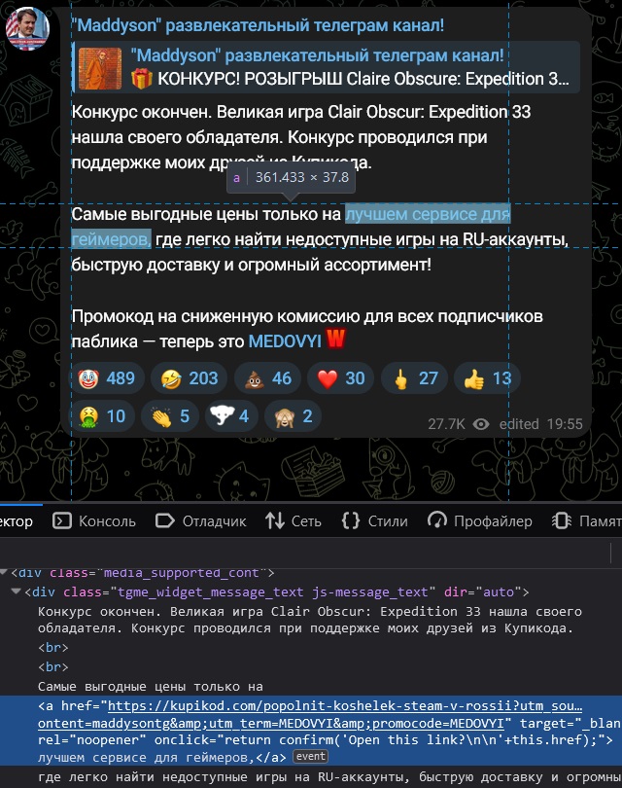The width and height of the screenshot is (622, 788).
Task: Select the first br node in the markup
Action: point(52,648)
